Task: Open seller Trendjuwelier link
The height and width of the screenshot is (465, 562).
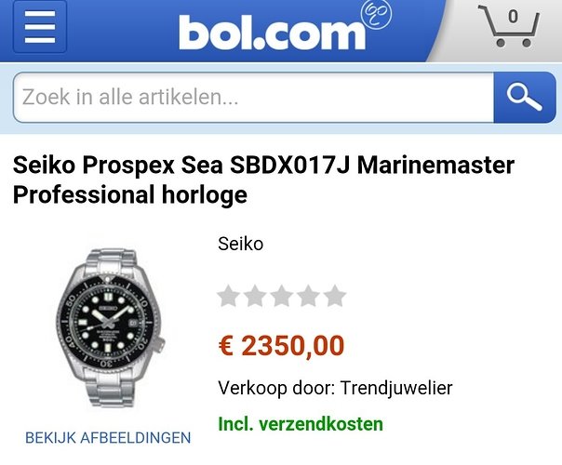Action: click(x=396, y=388)
